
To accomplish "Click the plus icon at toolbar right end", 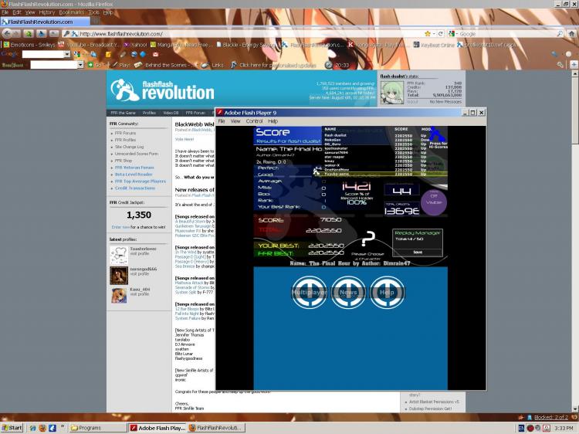I will (x=574, y=65).
